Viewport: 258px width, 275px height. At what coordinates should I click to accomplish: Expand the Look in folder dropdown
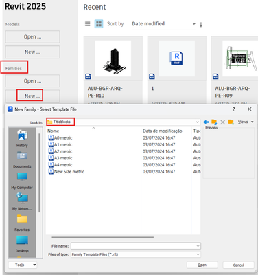[x=197, y=122]
